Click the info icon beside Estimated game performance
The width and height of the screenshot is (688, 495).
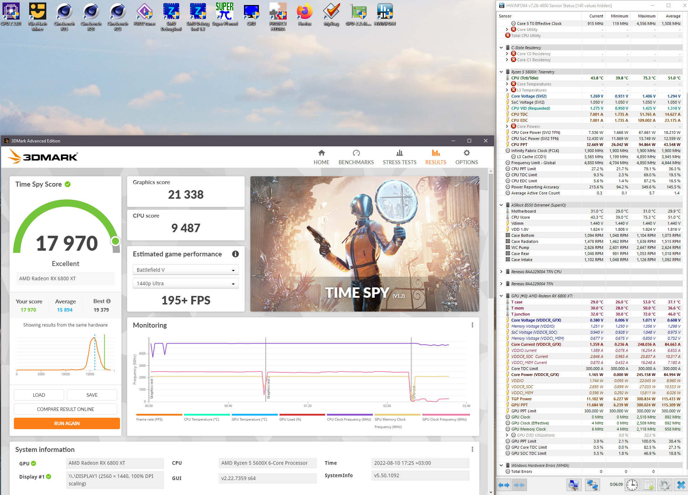[x=235, y=254]
